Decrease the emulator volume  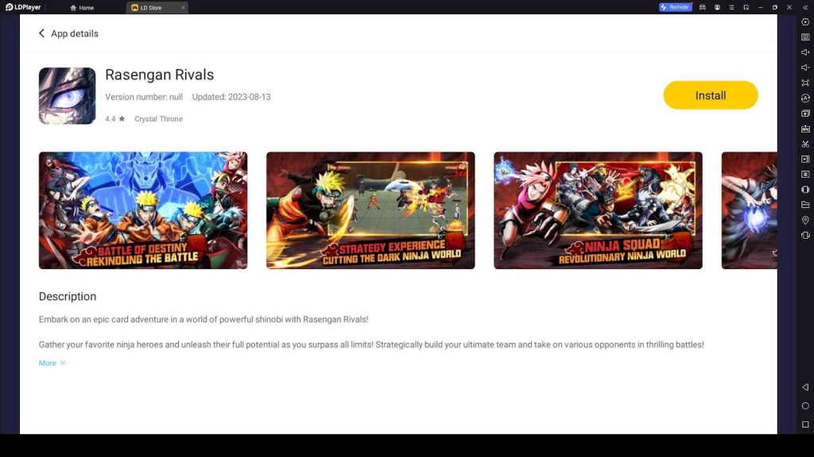[x=805, y=67]
